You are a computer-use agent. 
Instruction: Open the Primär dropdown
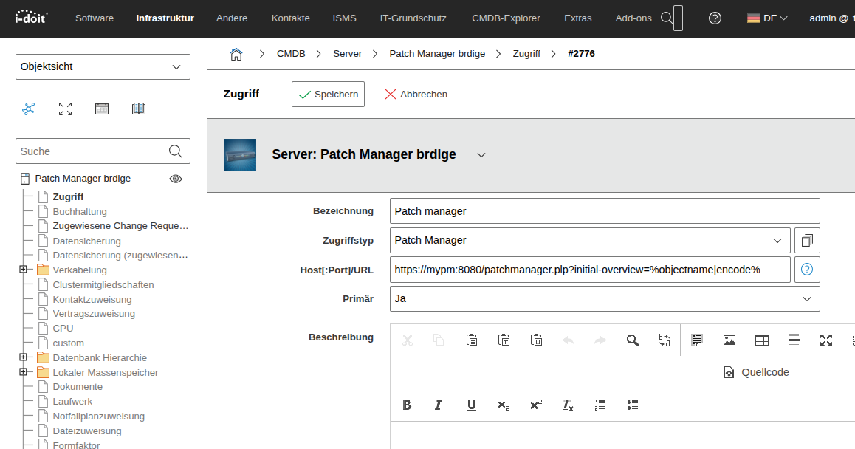point(605,298)
